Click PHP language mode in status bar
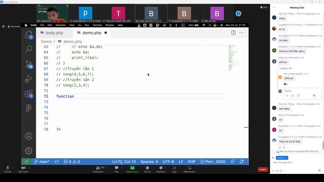The height and width of the screenshot is (182, 324). click(x=191, y=162)
